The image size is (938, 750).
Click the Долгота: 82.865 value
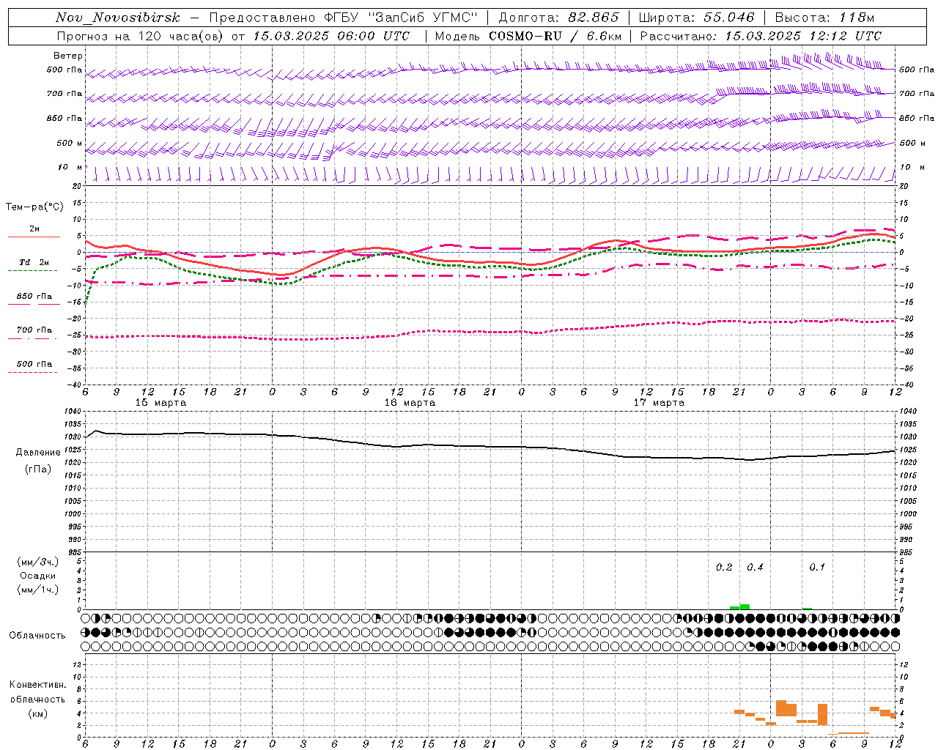coord(559,18)
